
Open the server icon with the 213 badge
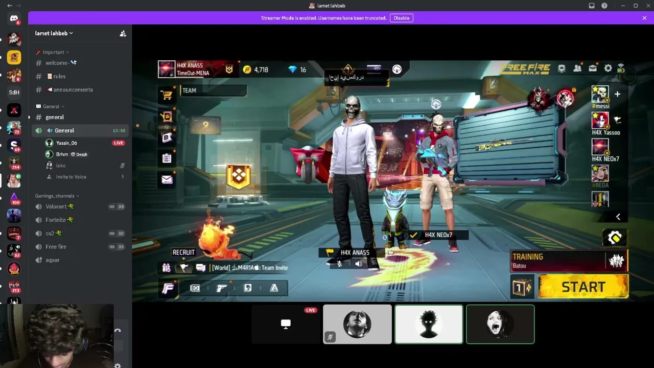tap(14, 286)
